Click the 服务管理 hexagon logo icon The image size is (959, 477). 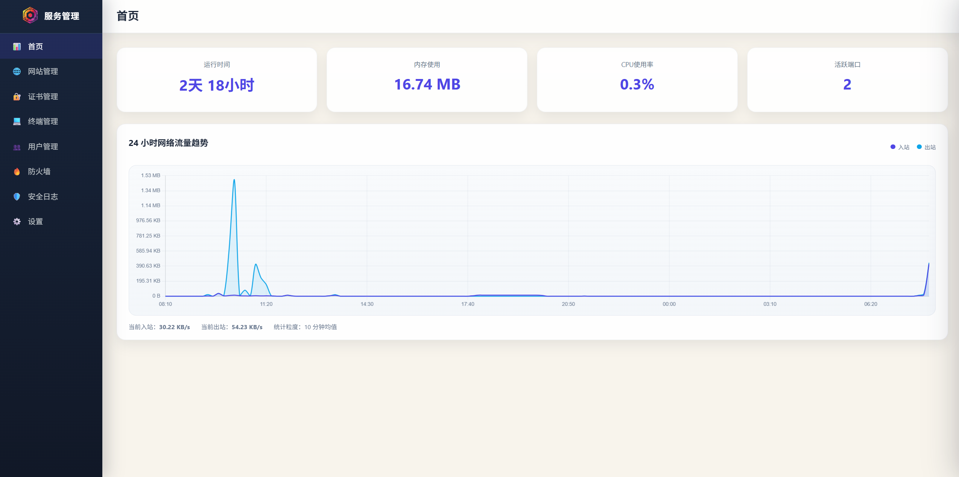(30, 16)
